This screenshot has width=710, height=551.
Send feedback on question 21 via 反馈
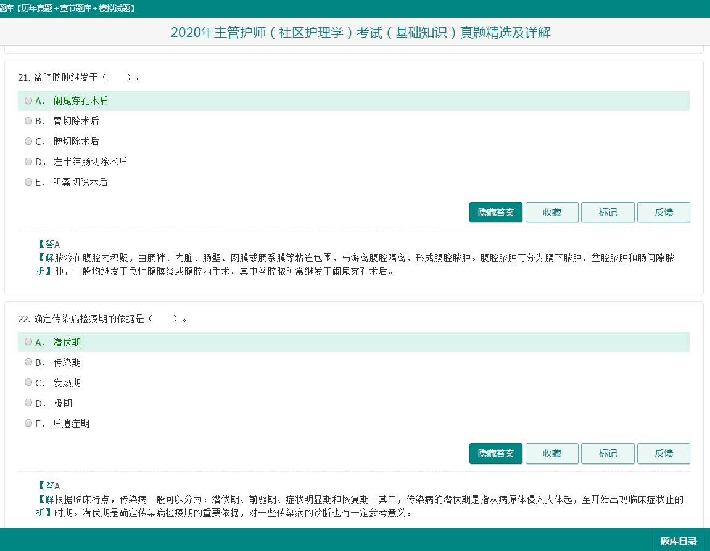coord(664,212)
